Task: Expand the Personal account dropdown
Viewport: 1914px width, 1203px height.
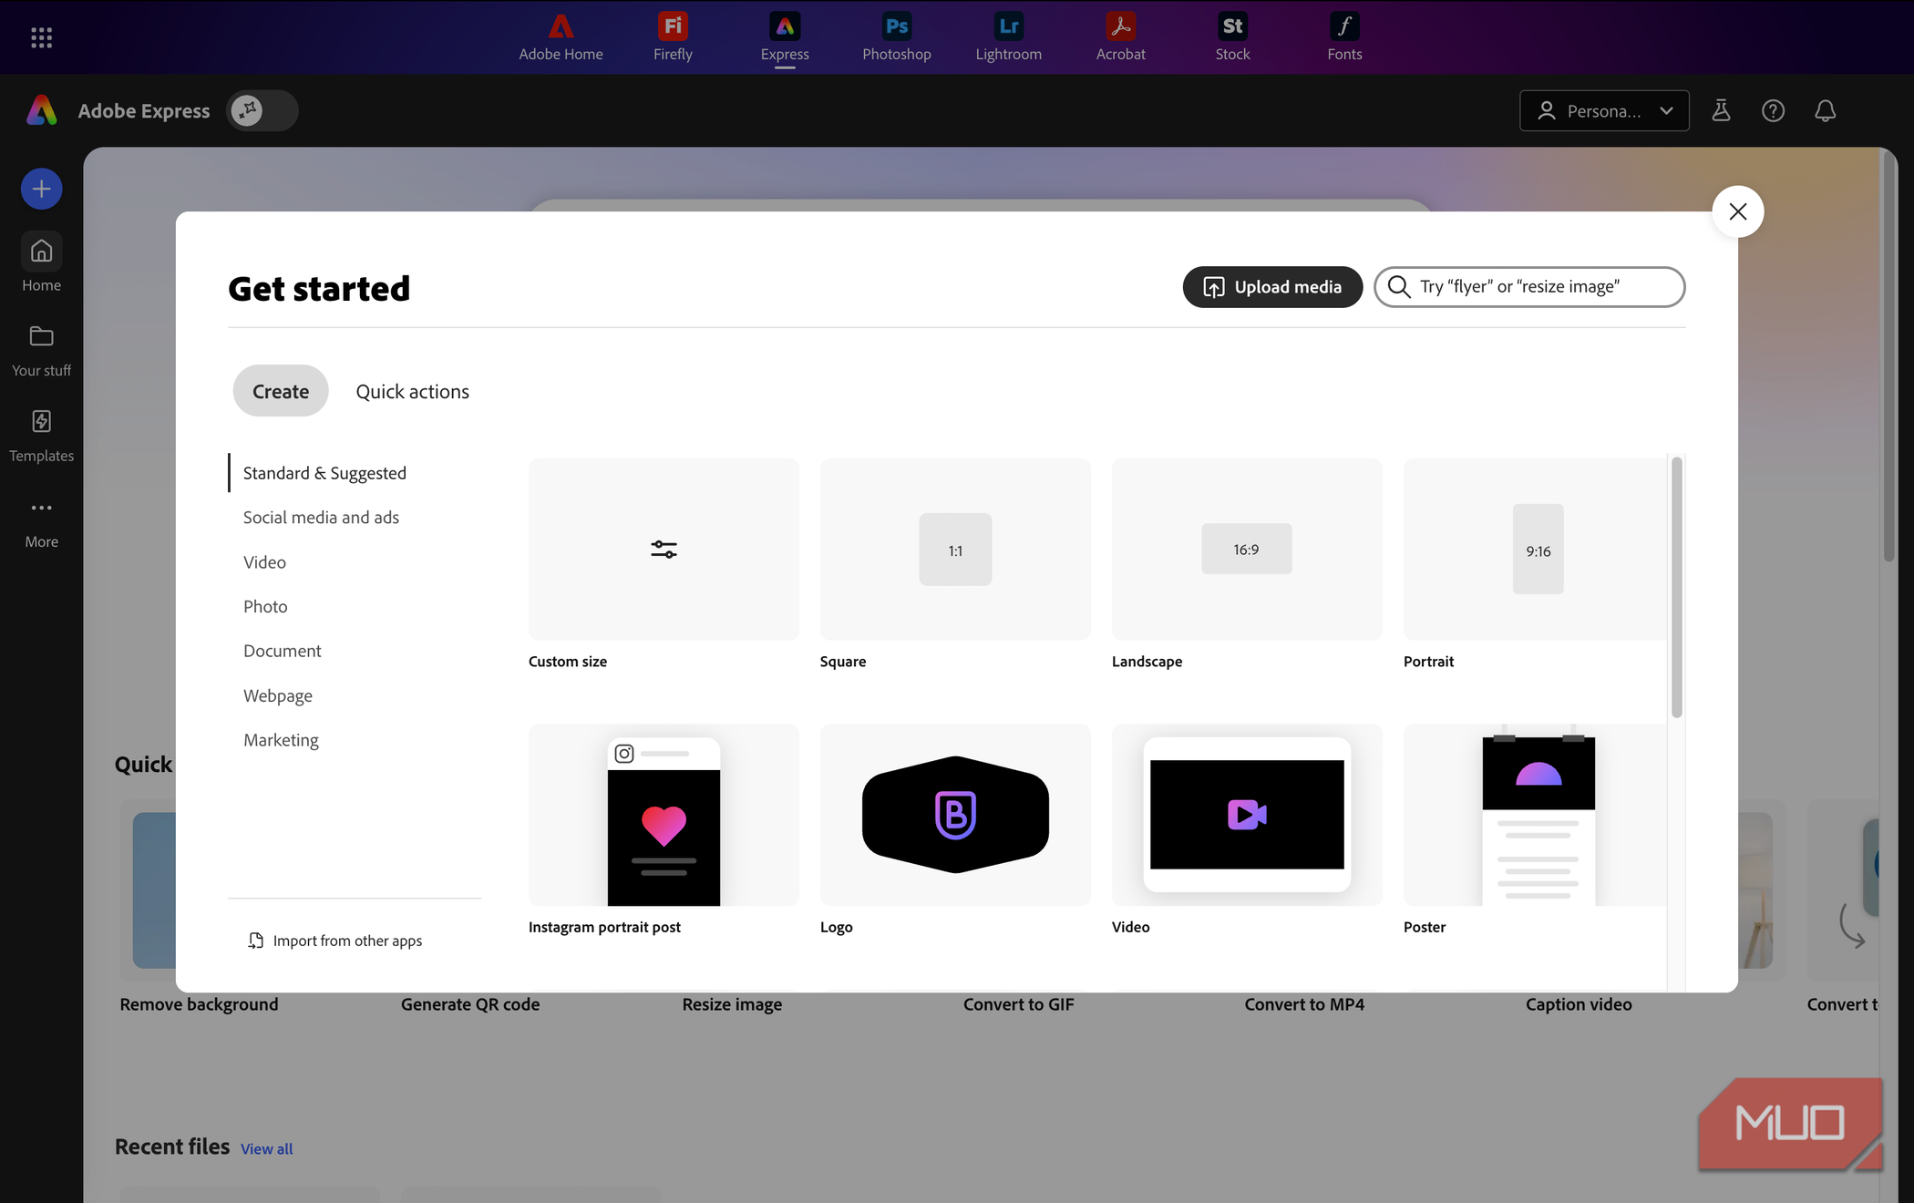Action: pyautogui.click(x=1604, y=110)
